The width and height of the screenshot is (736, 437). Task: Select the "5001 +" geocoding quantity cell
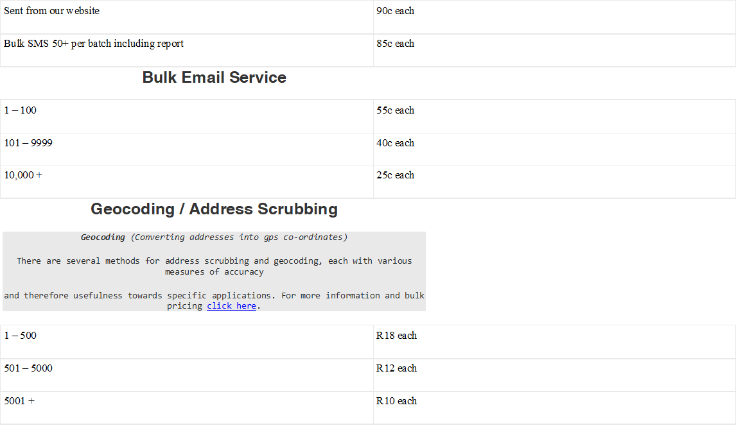coord(19,401)
